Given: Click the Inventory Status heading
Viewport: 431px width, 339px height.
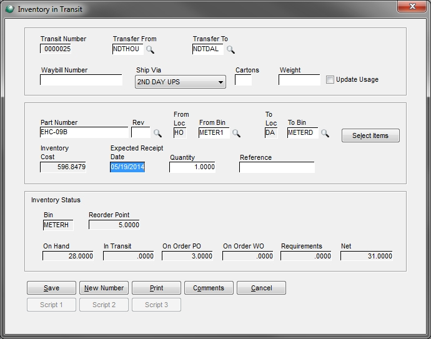Looking at the screenshot, I should point(56,200).
